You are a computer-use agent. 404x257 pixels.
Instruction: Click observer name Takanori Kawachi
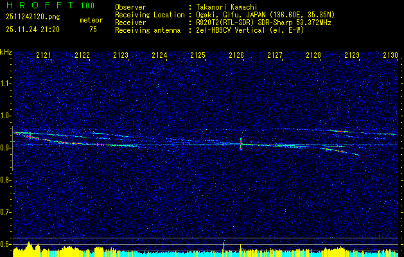(x=227, y=7)
